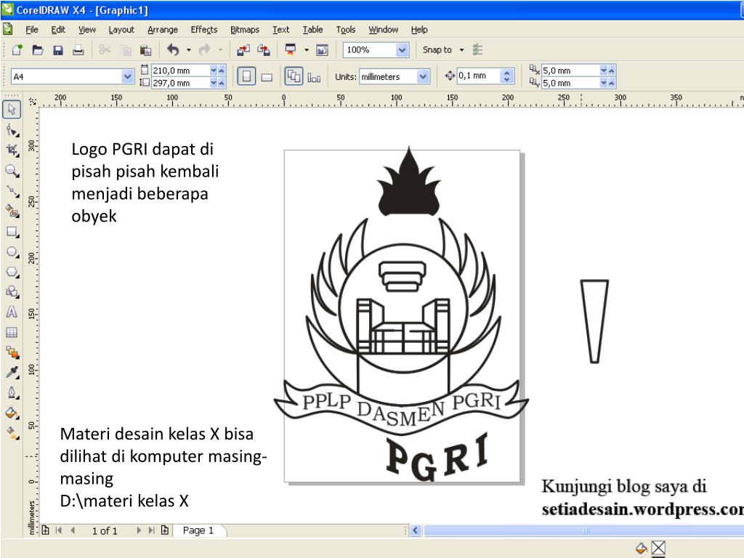
Task: Click the Export icon
Action: click(x=264, y=50)
